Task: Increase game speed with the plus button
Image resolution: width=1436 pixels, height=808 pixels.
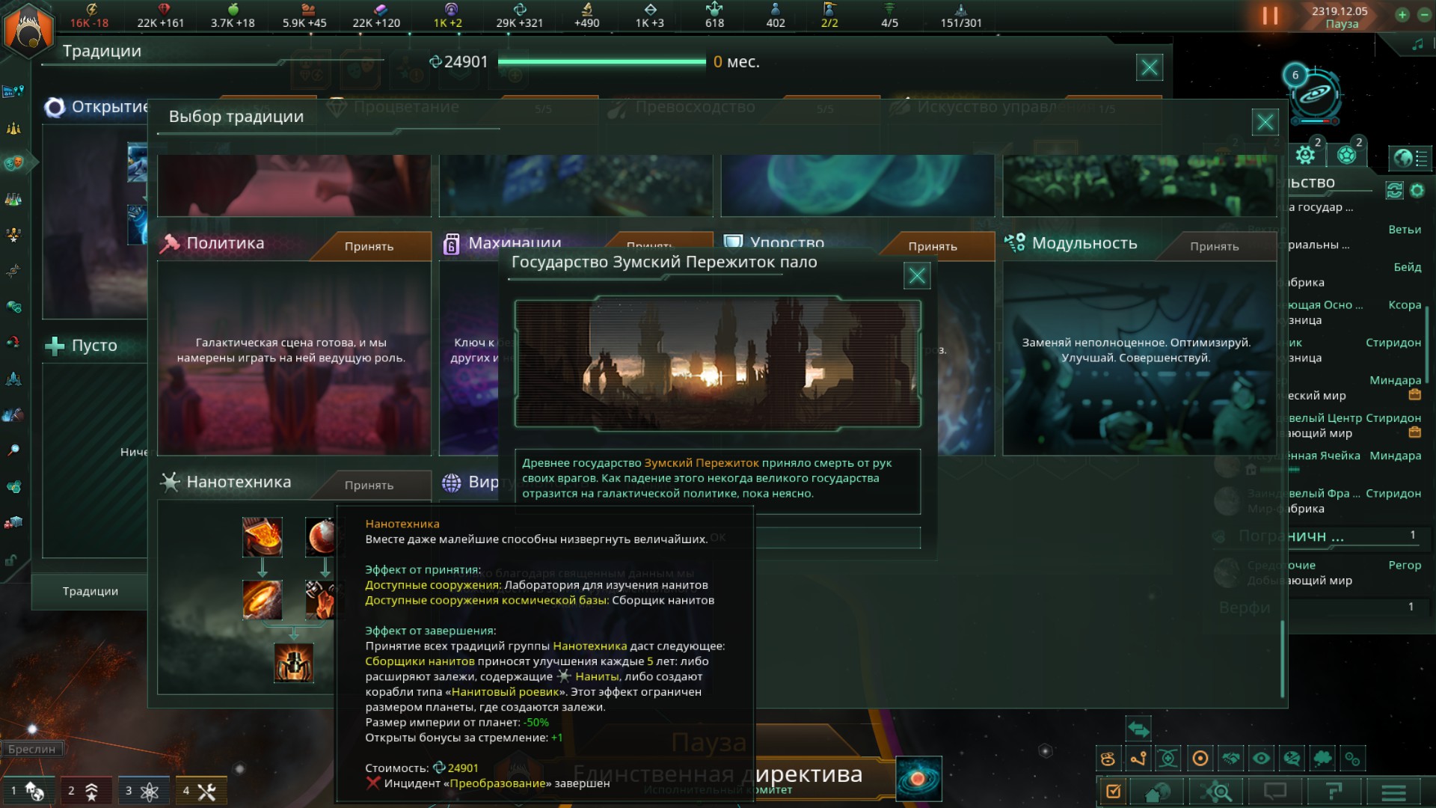Action: pos(1402,15)
